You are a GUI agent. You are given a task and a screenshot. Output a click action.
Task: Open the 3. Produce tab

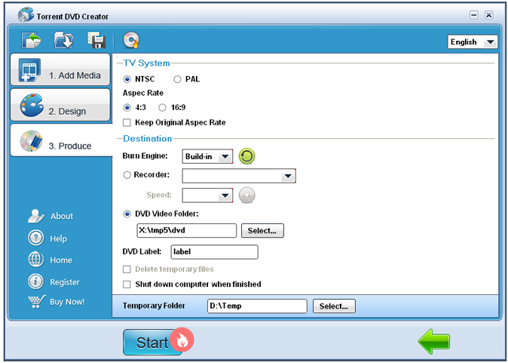[x=62, y=140]
